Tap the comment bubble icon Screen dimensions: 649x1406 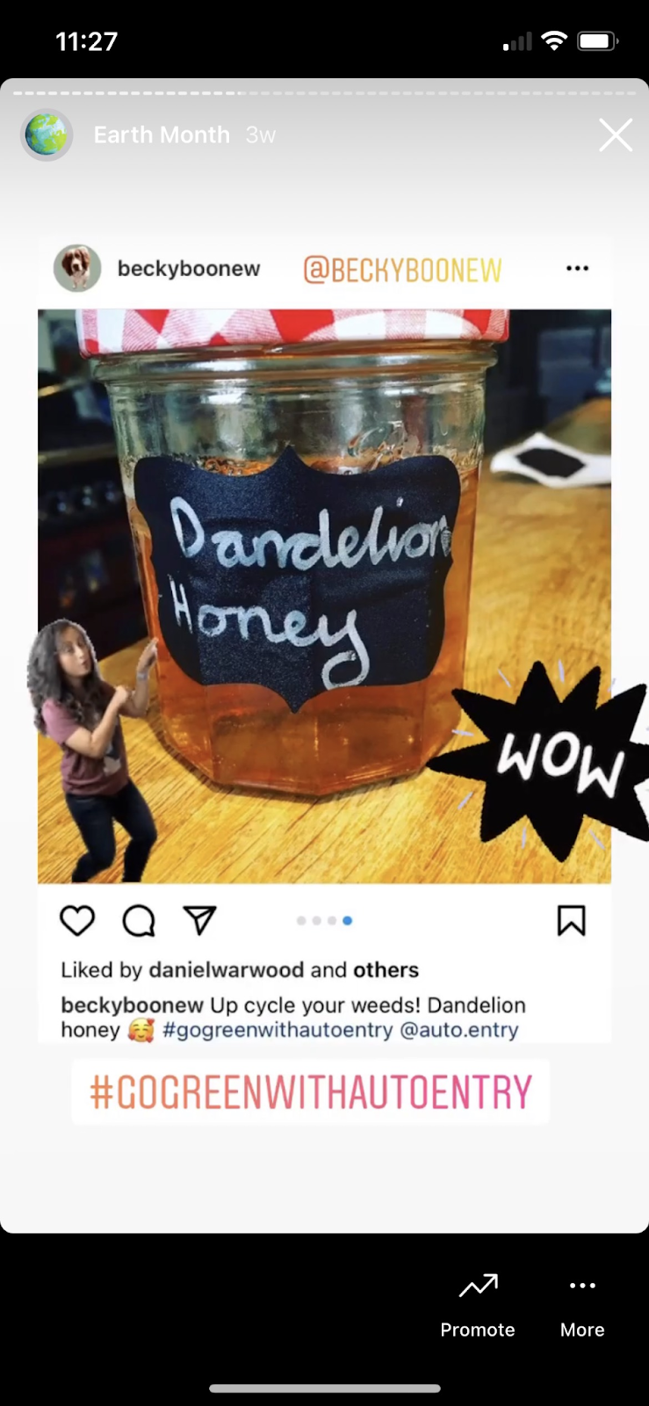(x=139, y=921)
